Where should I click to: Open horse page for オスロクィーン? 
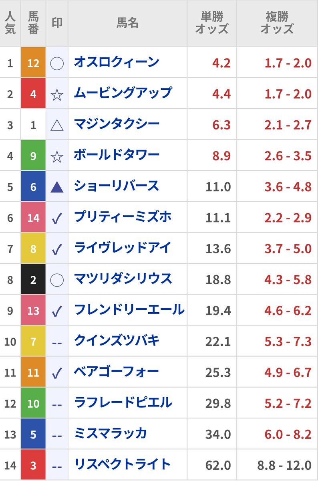click(117, 62)
